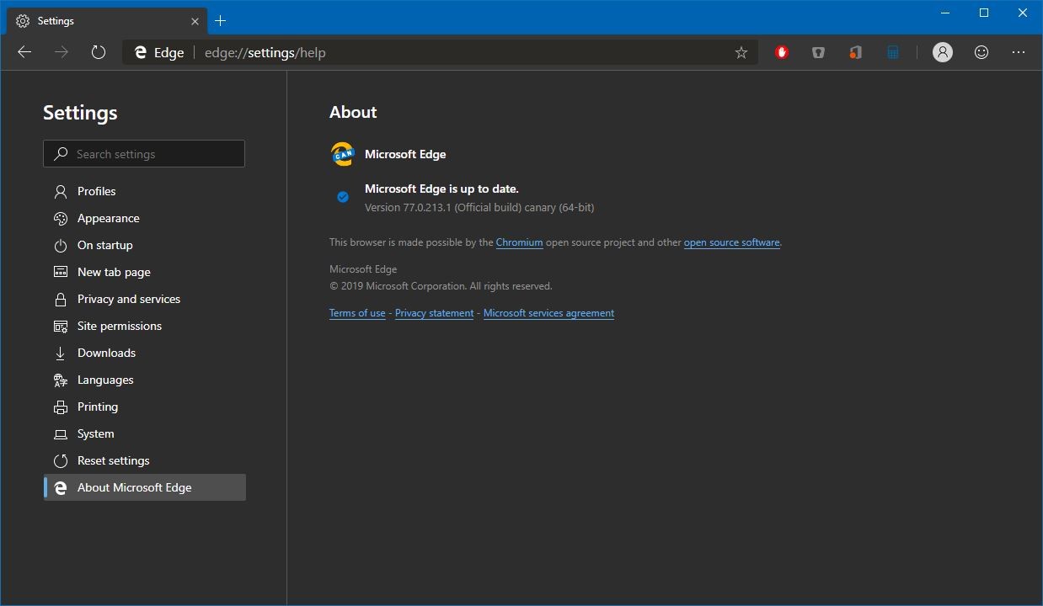Open the Office extension icon

[855, 52]
